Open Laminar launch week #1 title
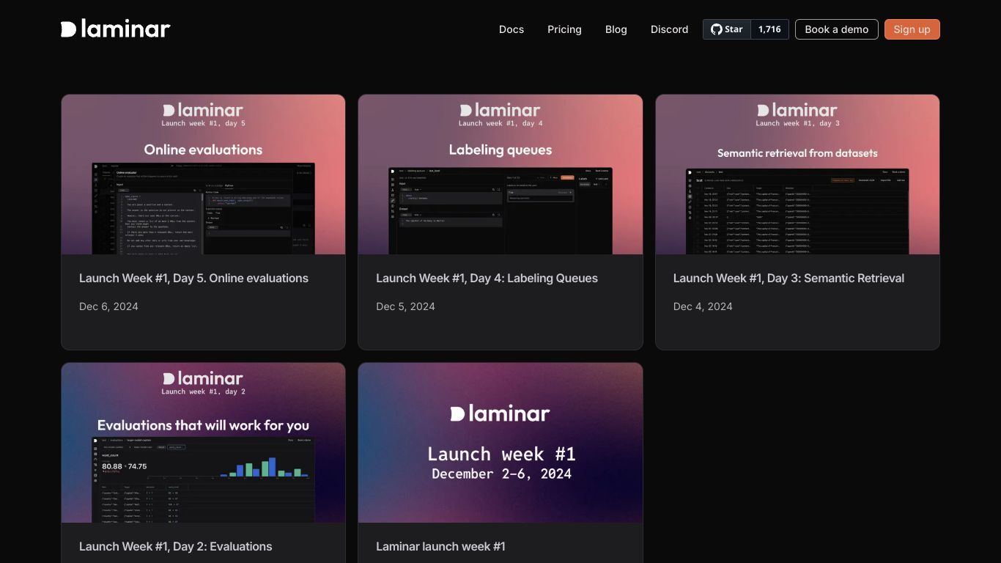This screenshot has height=563, width=1001. 440,547
